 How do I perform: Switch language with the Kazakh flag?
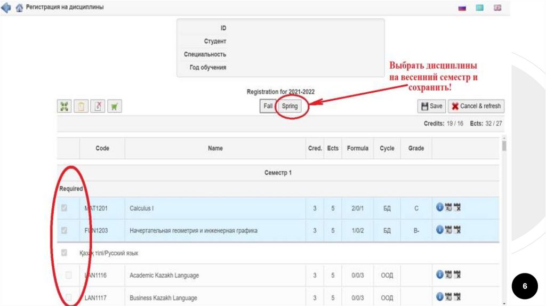(x=479, y=7)
